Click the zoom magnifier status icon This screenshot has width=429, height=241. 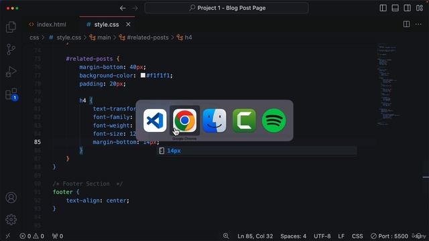pyautogui.click(x=226, y=236)
